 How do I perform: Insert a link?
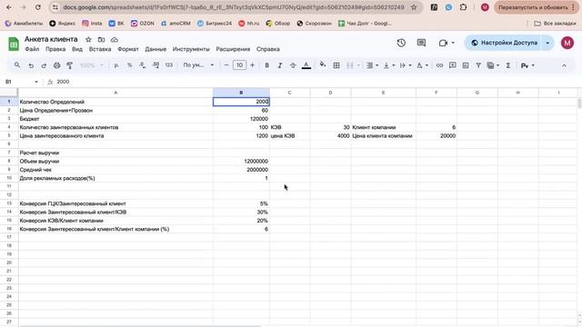pyautogui.click(x=439, y=65)
